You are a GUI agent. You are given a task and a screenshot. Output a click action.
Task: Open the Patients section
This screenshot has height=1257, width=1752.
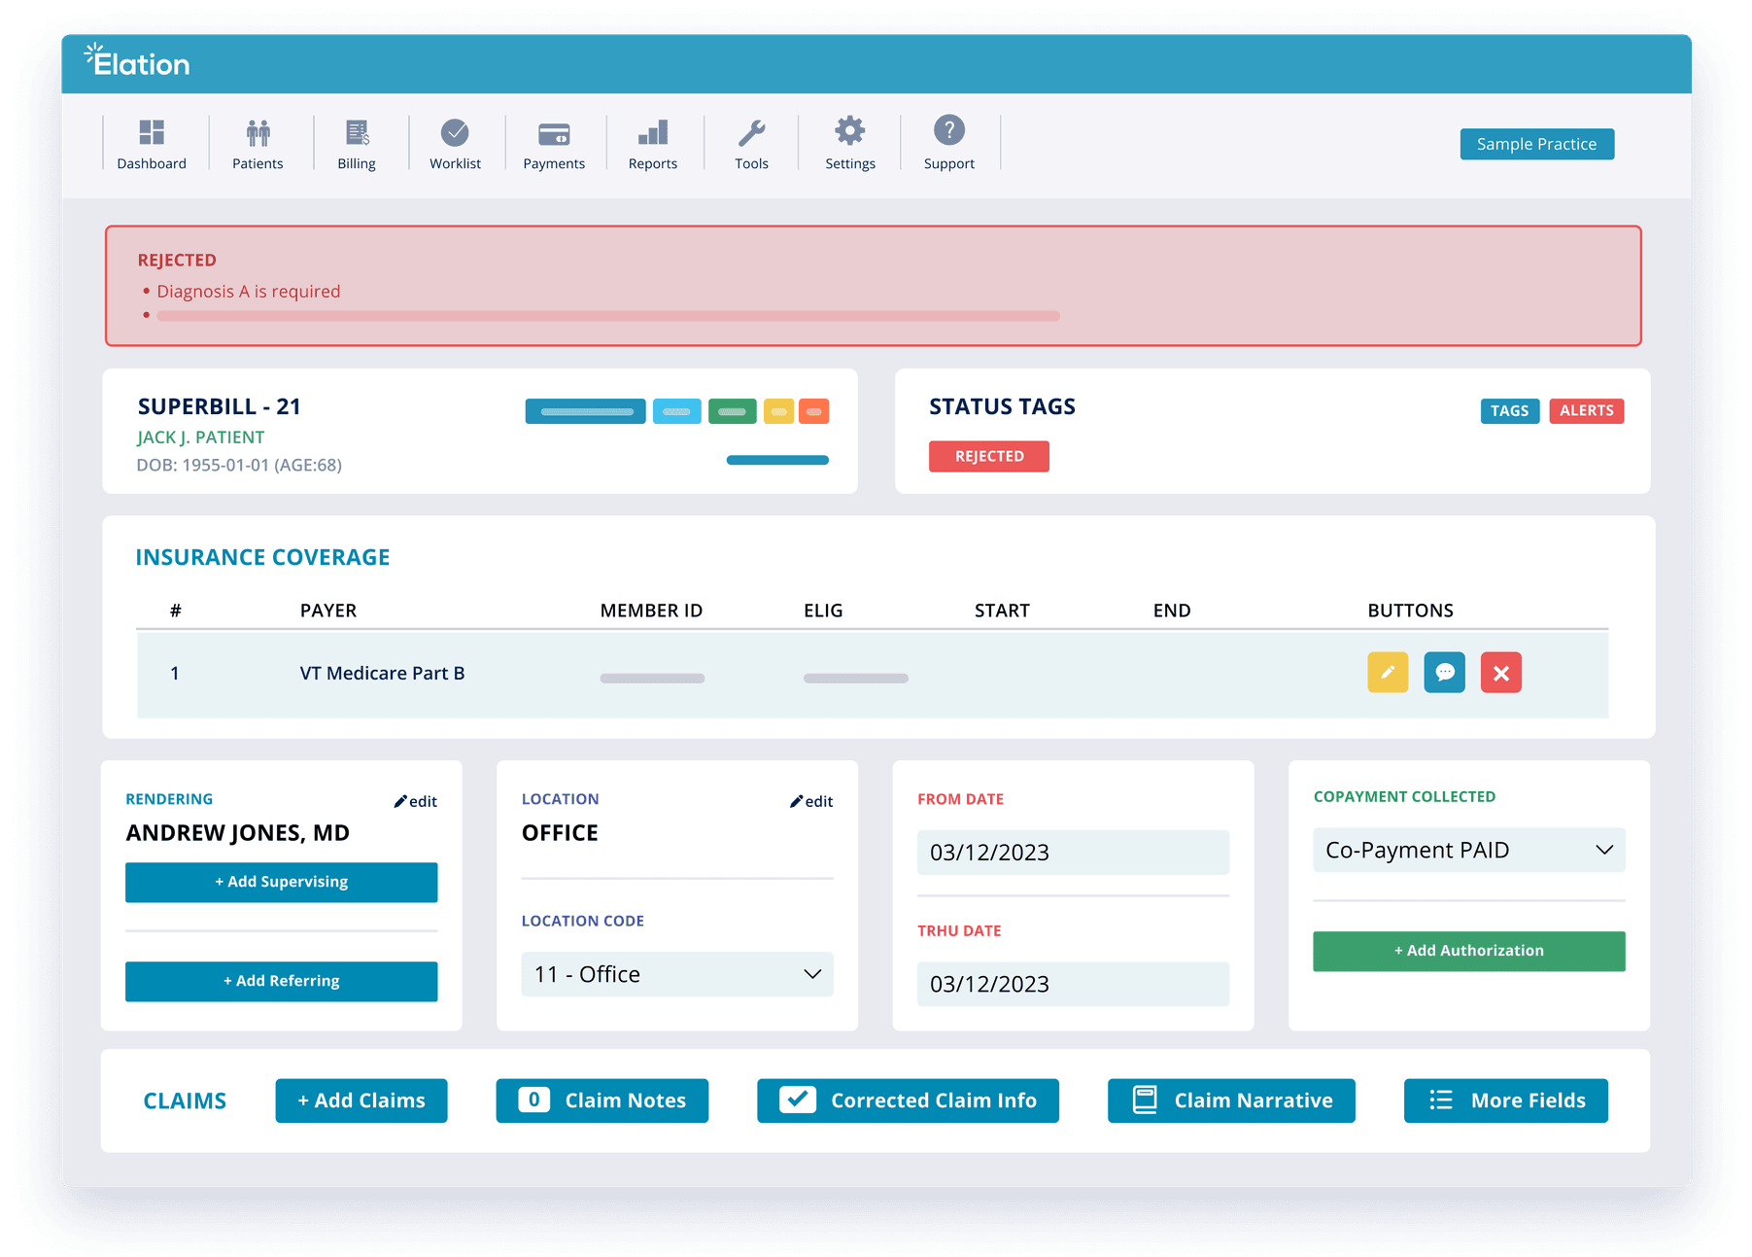tap(258, 142)
